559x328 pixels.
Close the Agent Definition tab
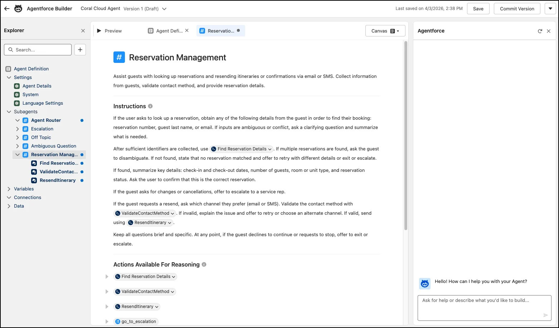(x=187, y=31)
